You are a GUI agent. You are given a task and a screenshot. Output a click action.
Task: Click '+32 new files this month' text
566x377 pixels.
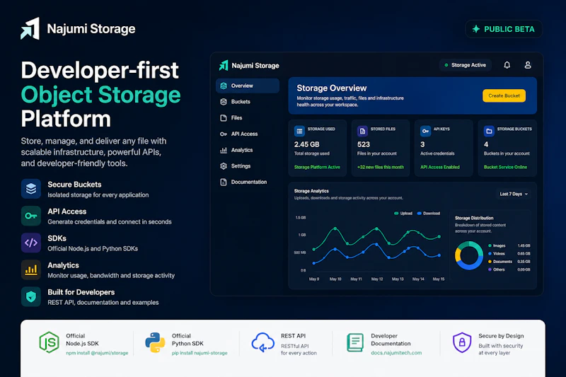point(381,167)
